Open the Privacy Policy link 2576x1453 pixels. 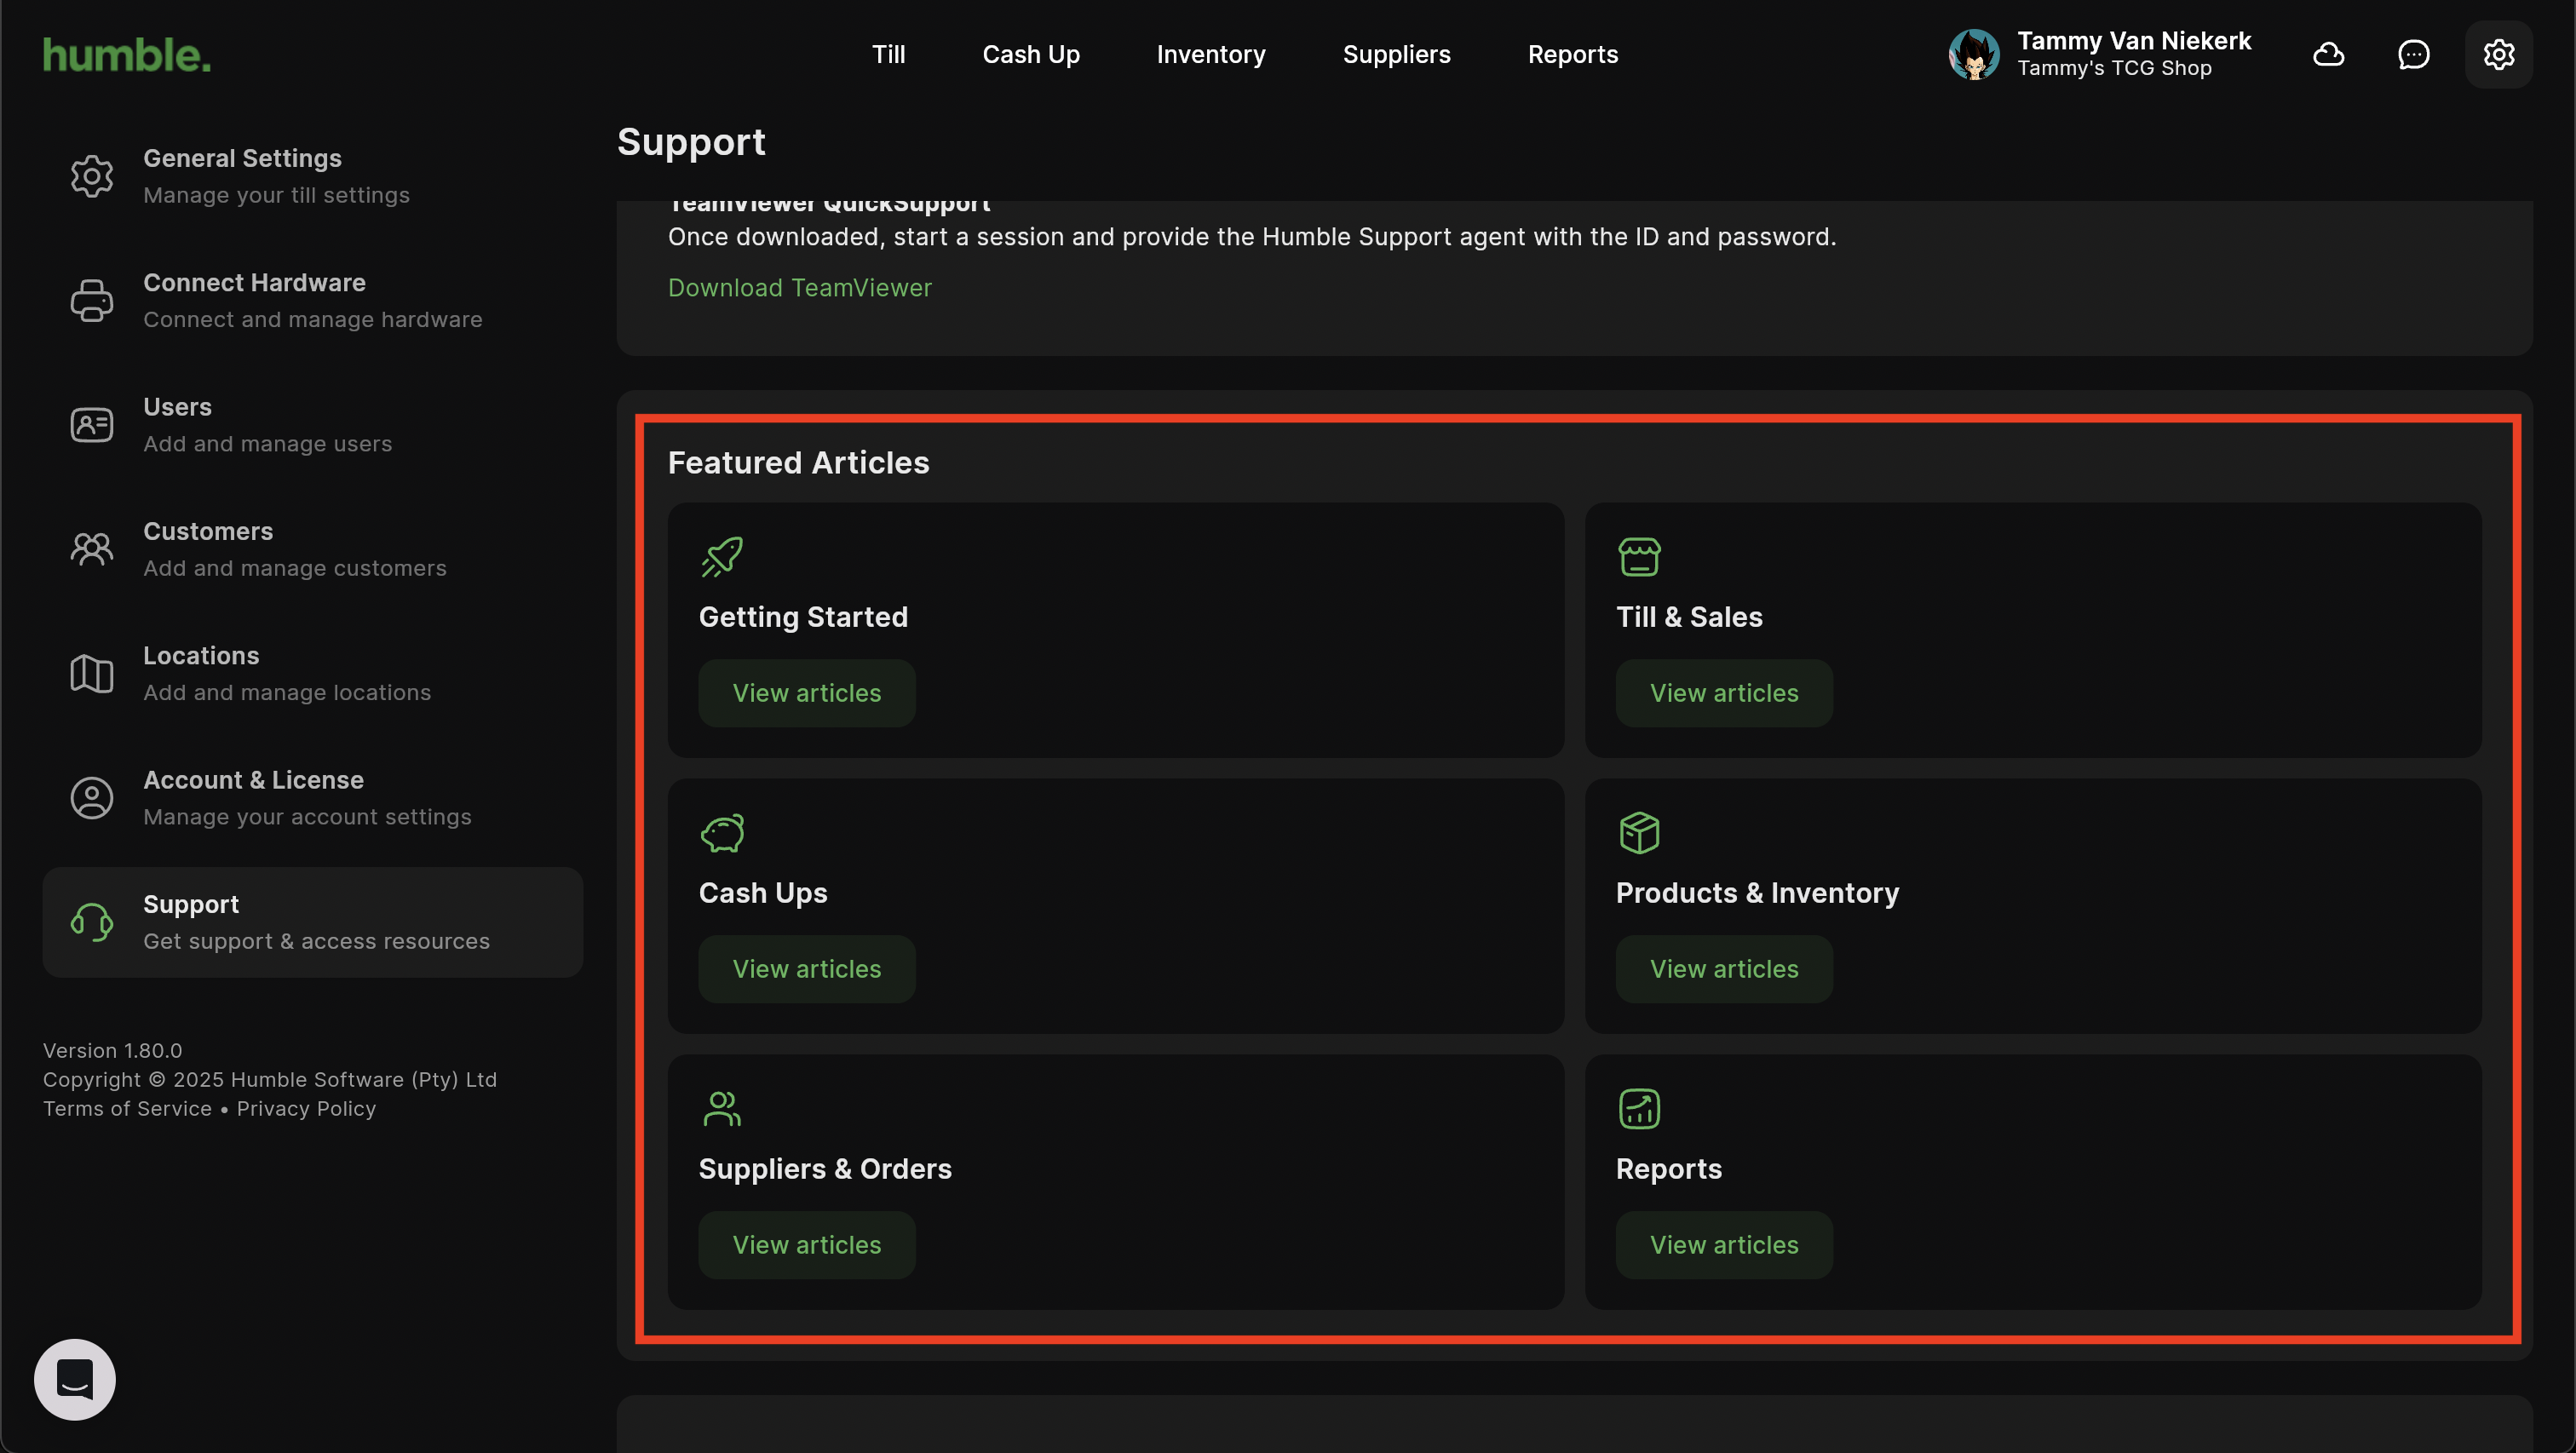click(x=306, y=1109)
